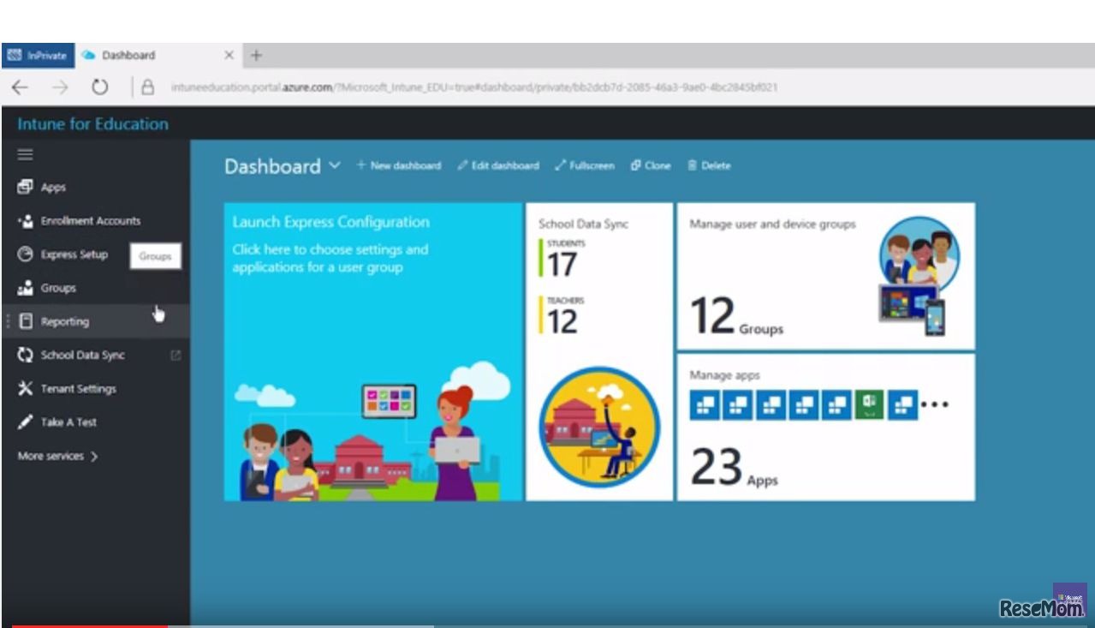Clone the dashboard
Image resolution: width=1095 pixels, height=628 pixels.
pyautogui.click(x=651, y=165)
